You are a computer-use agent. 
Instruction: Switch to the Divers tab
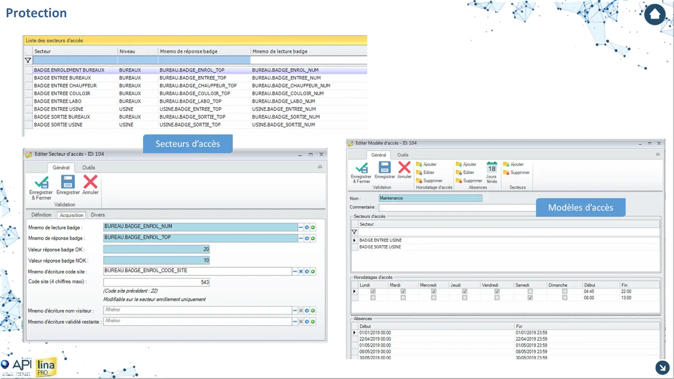(98, 215)
